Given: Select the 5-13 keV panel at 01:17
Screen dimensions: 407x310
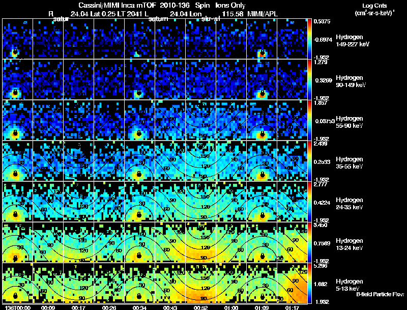Looking at the screenshot, I should pos(292,283).
